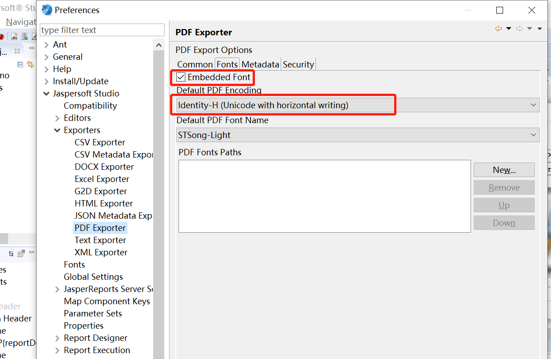Open the forward history dropdown arrow
This screenshot has width=551, height=359.
(529, 29)
